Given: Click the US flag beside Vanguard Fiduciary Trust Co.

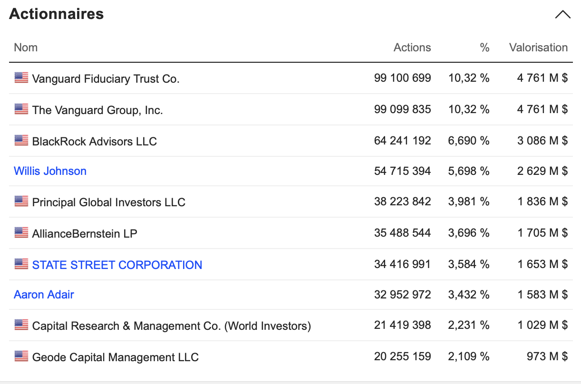Looking at the screenshot, I should point(21,78).
